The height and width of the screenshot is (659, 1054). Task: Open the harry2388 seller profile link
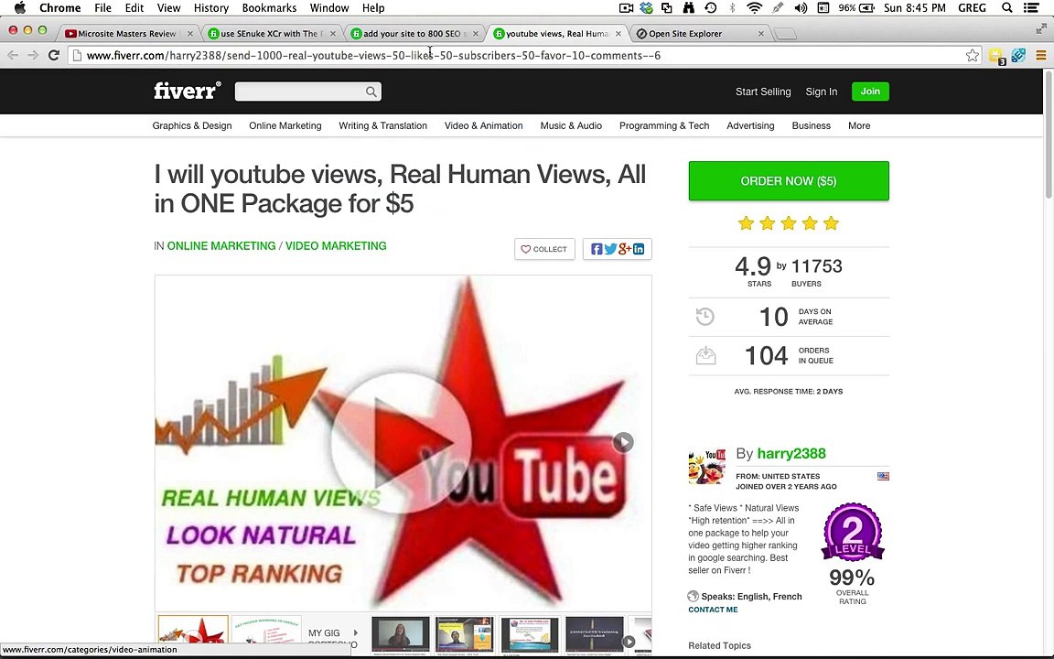pos(791,453)
